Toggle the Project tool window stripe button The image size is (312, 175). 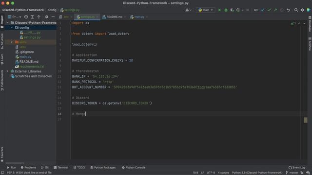click(2, 21)
